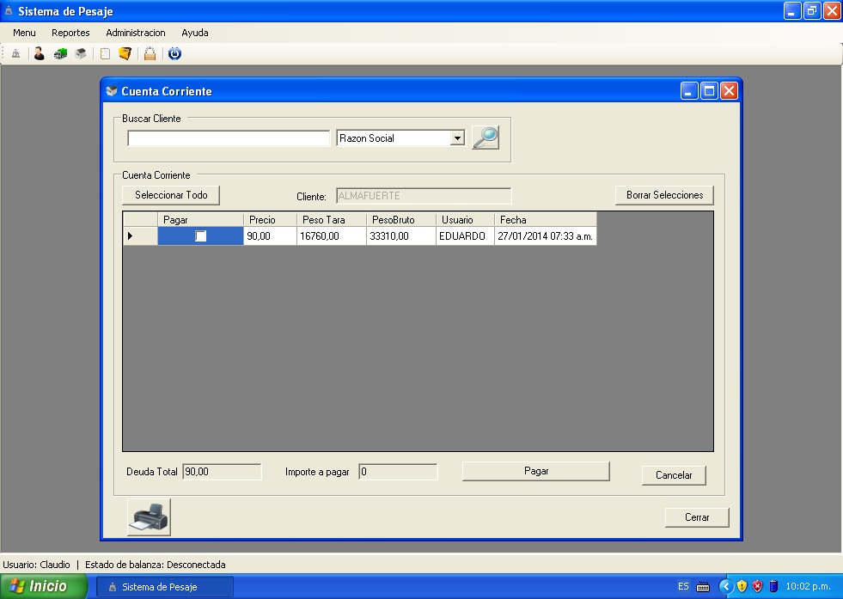Image resolution: width=843 pixels, height=599 pixels.
Task: Click the yellow folder box toolbar icon
Action: (125, 53)
